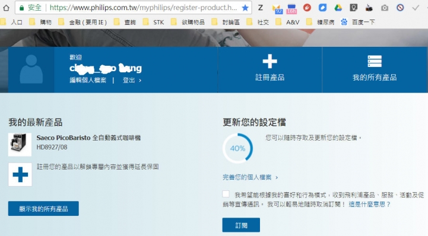Open the 討論區 bookmark folder
Viewport: 428px width, 236px height.
click(x=226, y=22)
